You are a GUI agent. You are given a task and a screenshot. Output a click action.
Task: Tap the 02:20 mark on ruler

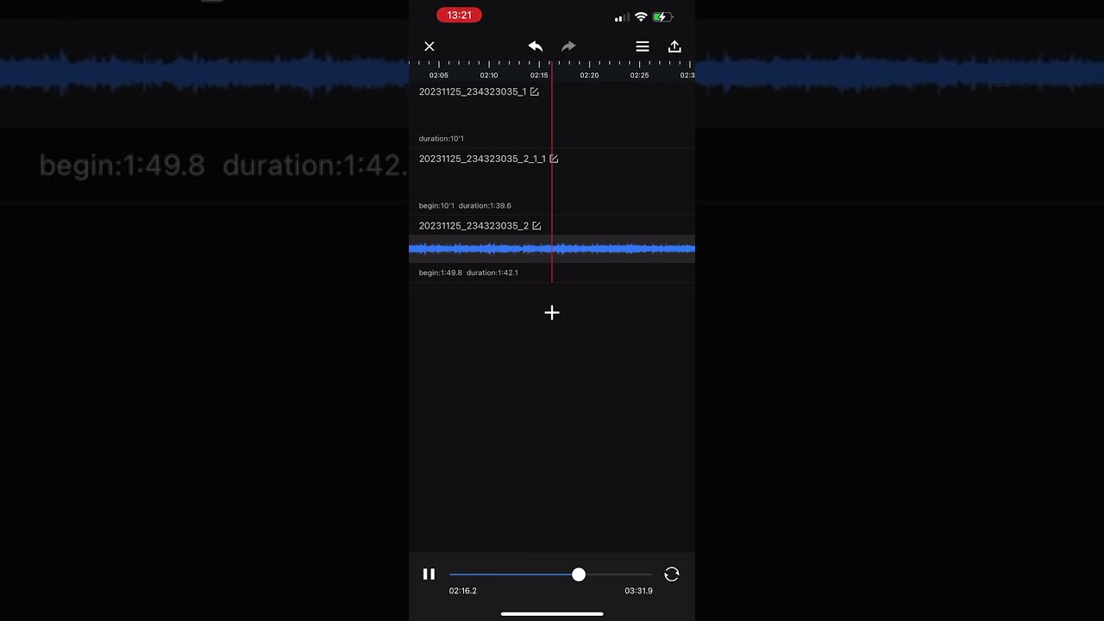(x=589, y=75)
